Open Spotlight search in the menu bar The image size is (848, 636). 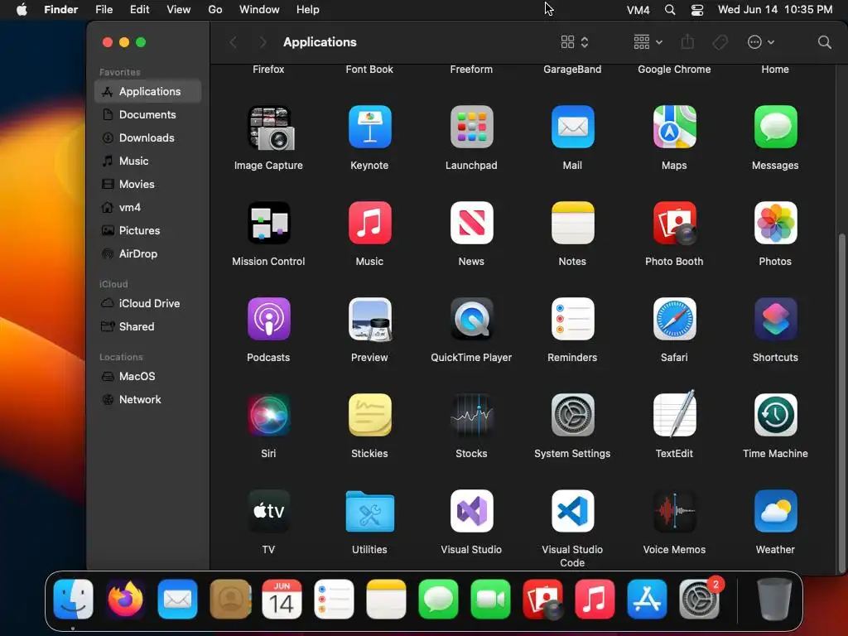pos(669,10)
